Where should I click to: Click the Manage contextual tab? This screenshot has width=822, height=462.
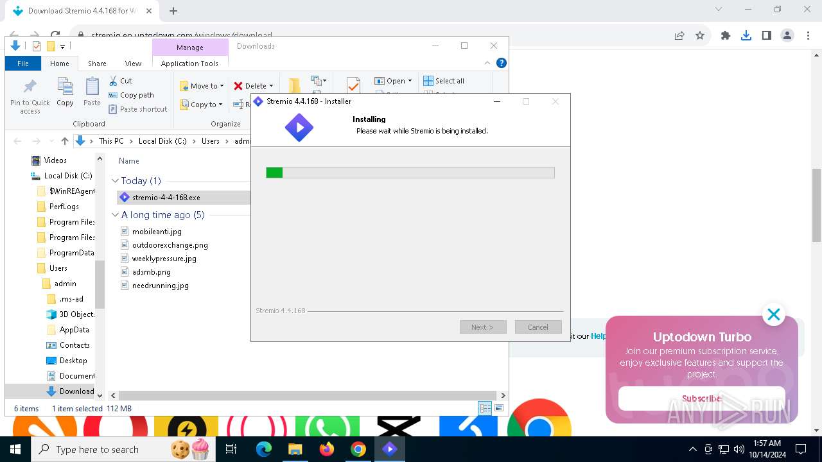190,47
